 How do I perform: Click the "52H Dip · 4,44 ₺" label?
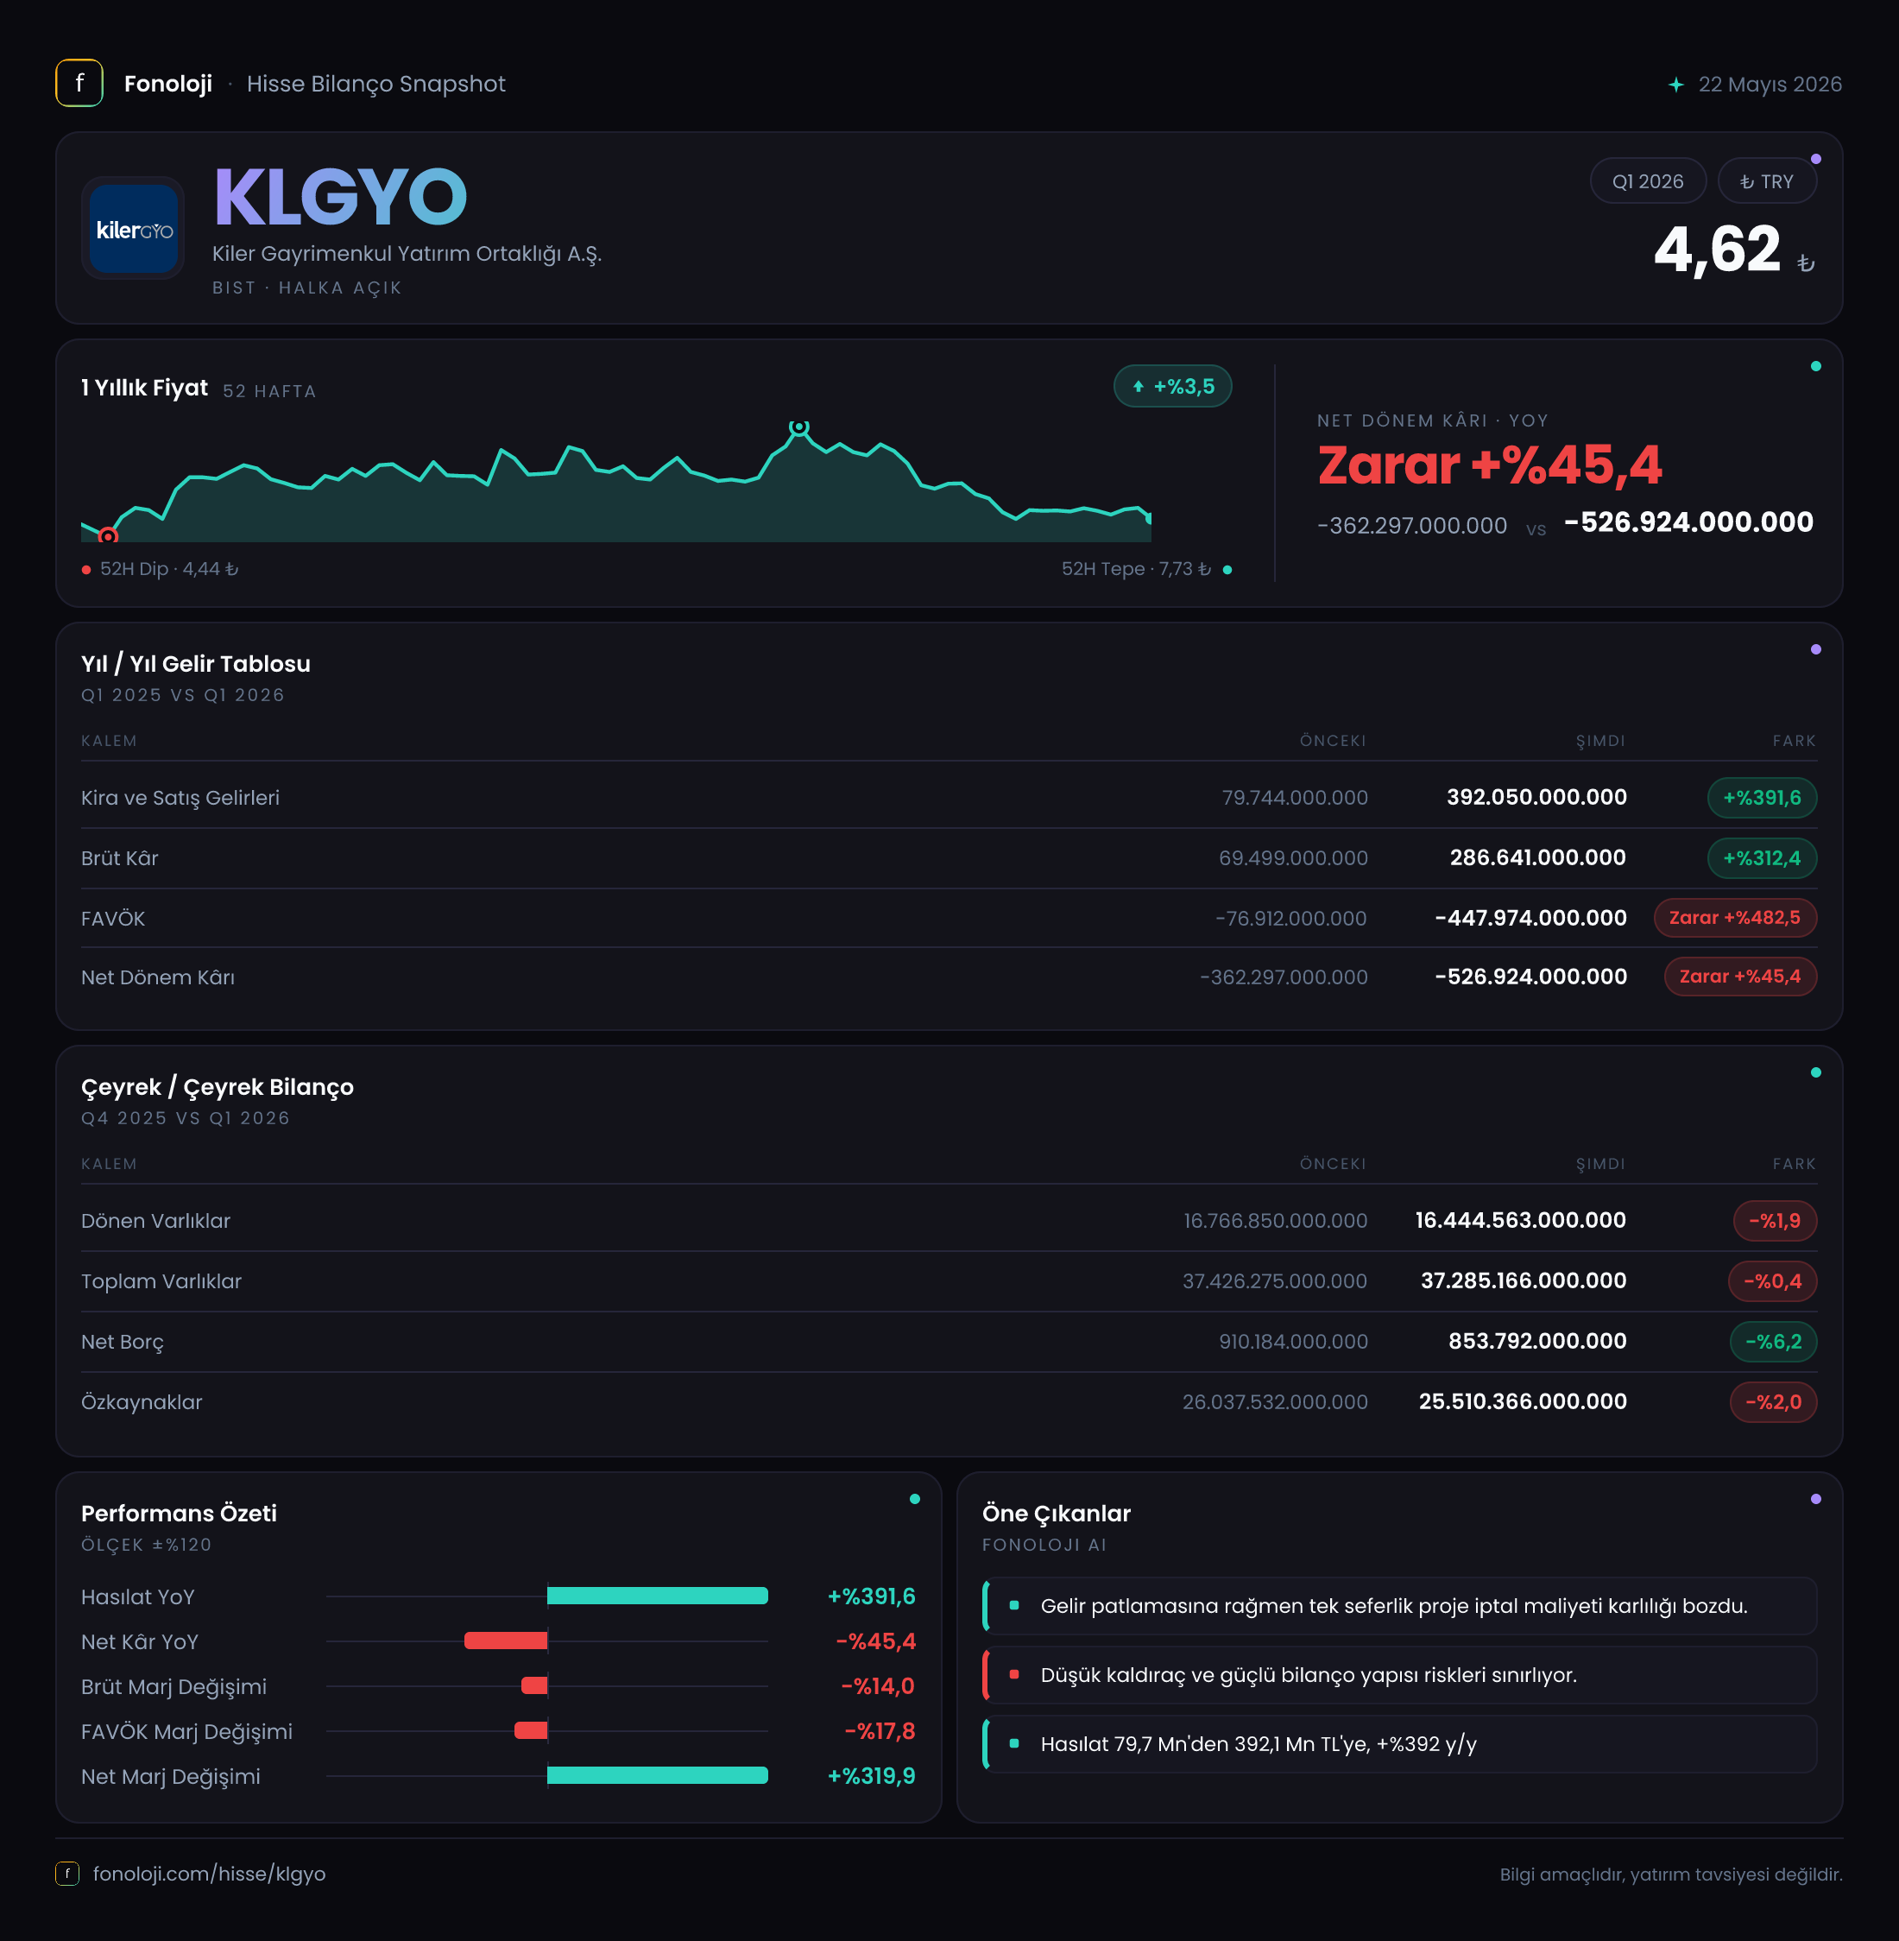click(x=168, y=568)
